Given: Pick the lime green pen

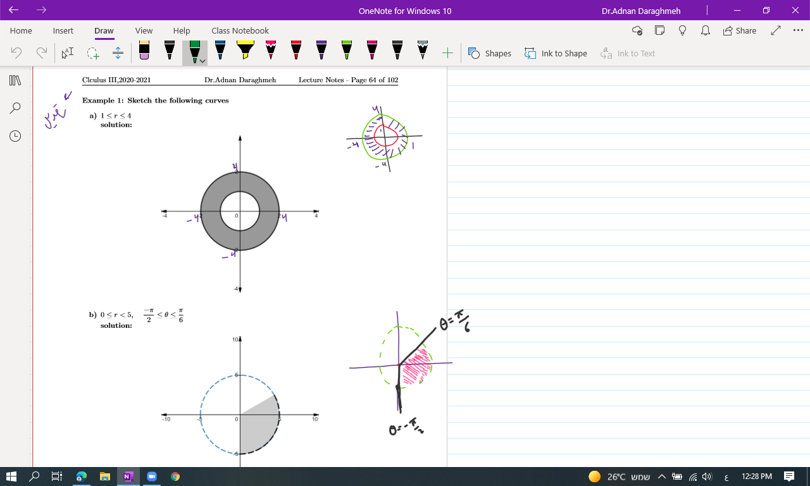Looking at the screenshot, I should pyautogui.click(x=347, y=51).
